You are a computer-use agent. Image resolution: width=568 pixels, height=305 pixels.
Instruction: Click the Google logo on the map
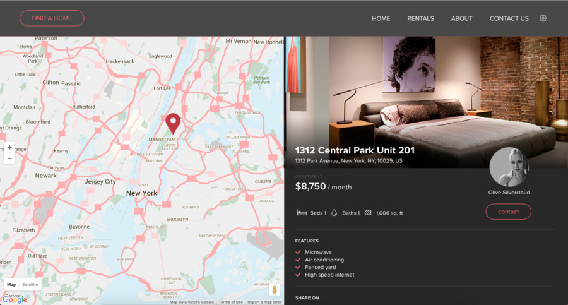pyautogui.click(x=14, y=299)
